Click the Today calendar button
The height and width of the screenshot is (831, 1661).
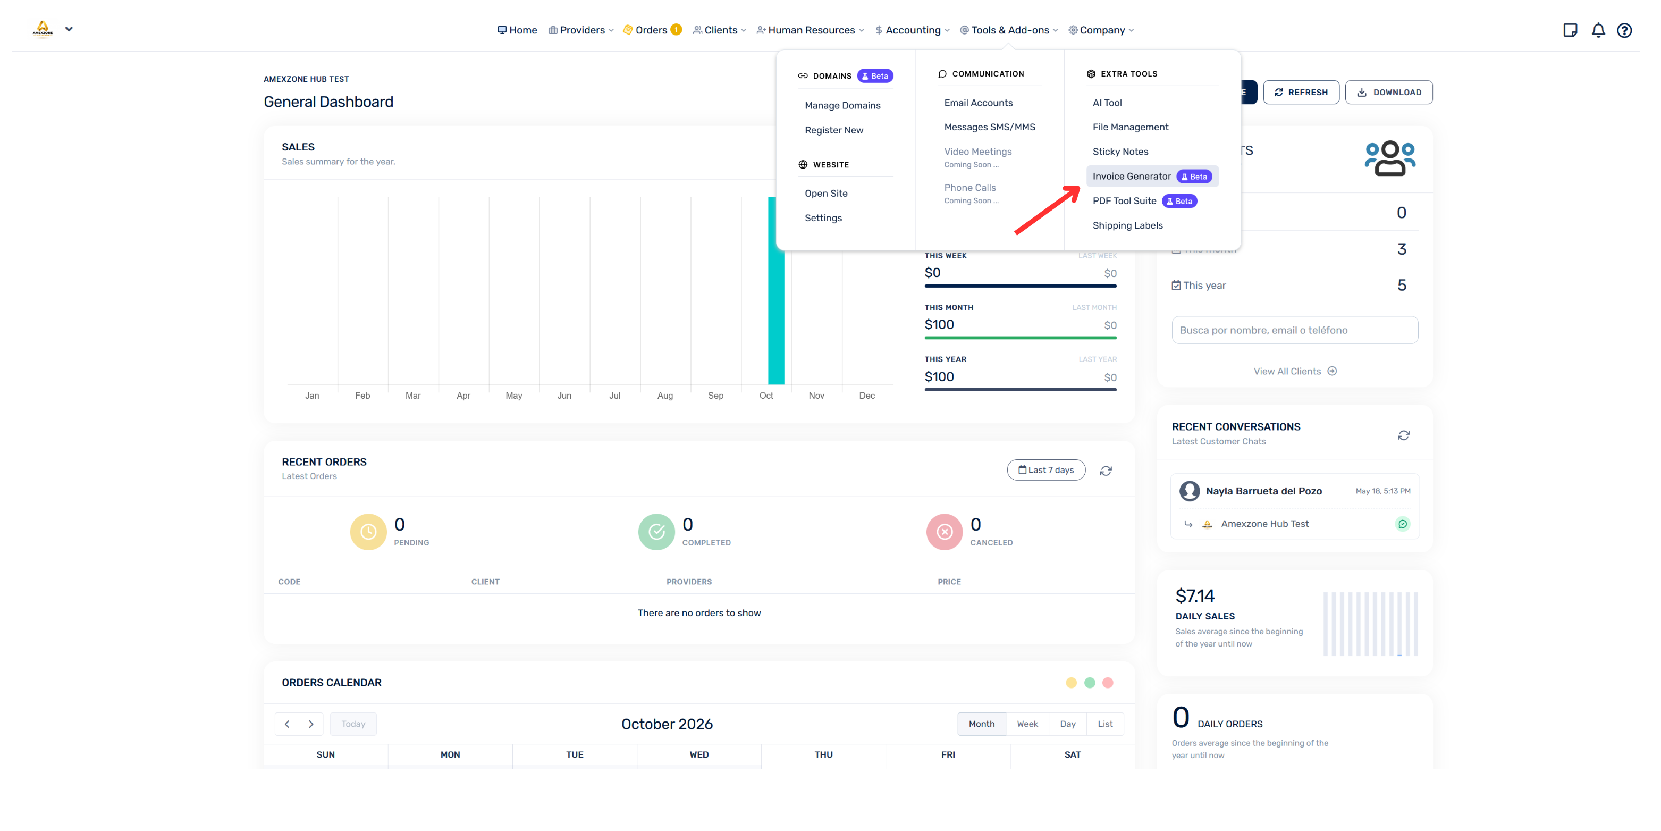coord(353,724)
